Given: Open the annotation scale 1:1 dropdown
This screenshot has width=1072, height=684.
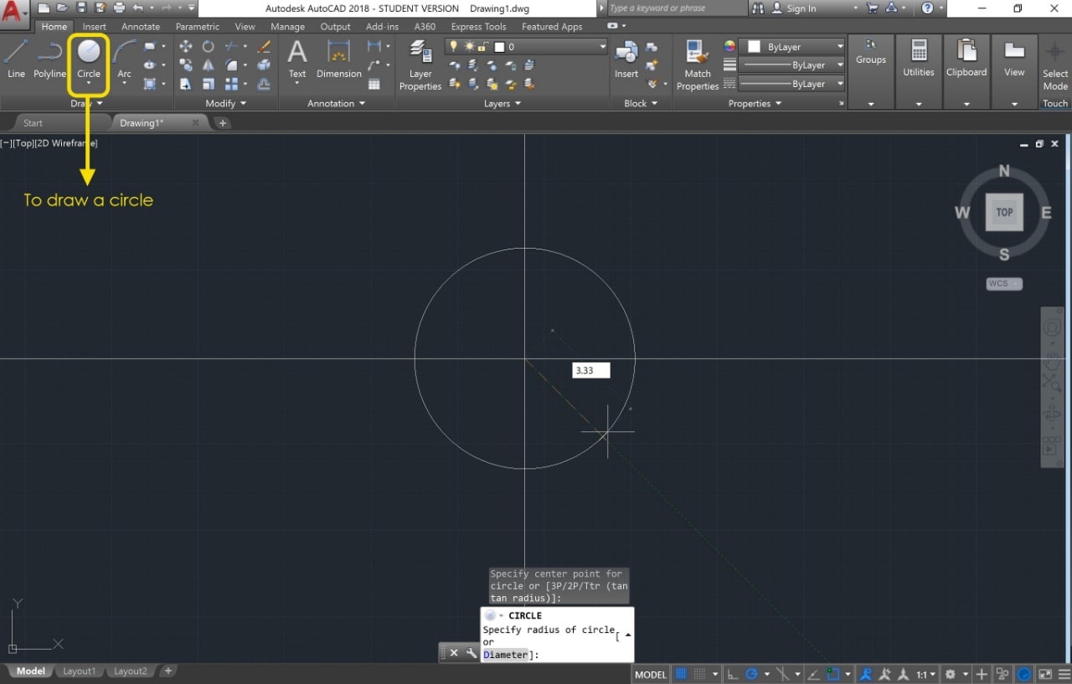Looking at the screenshot, I should (x=925, y=674).
